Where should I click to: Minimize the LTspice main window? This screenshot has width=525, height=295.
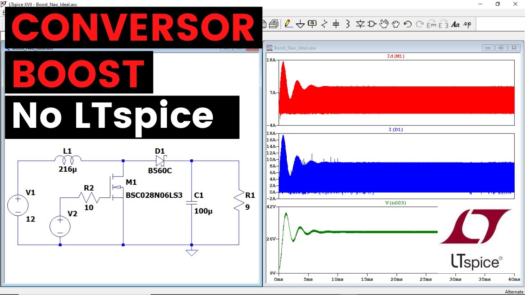[x=480, y=4]
